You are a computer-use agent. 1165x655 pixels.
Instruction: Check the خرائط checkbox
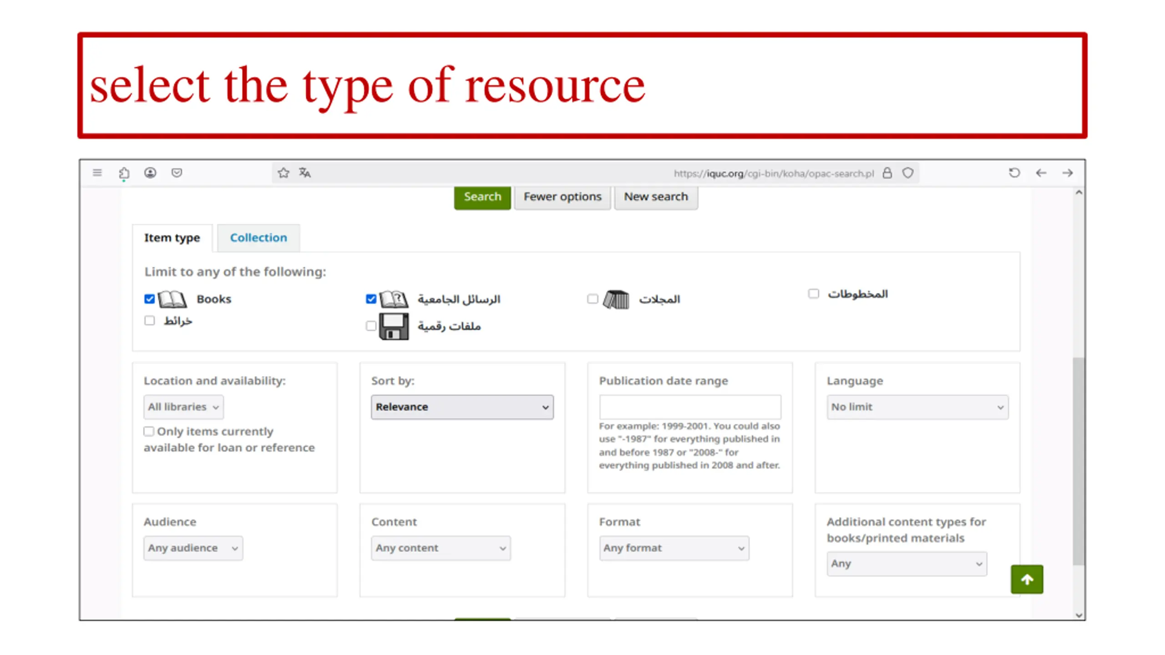(x=149, y=321)
